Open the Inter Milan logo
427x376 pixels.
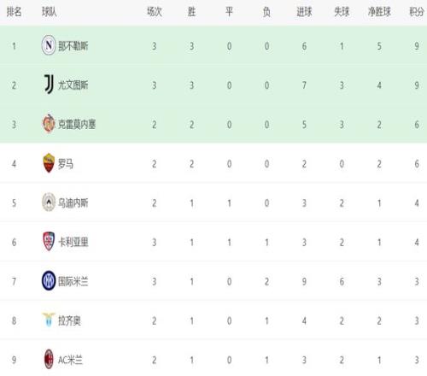click(49, 281)
